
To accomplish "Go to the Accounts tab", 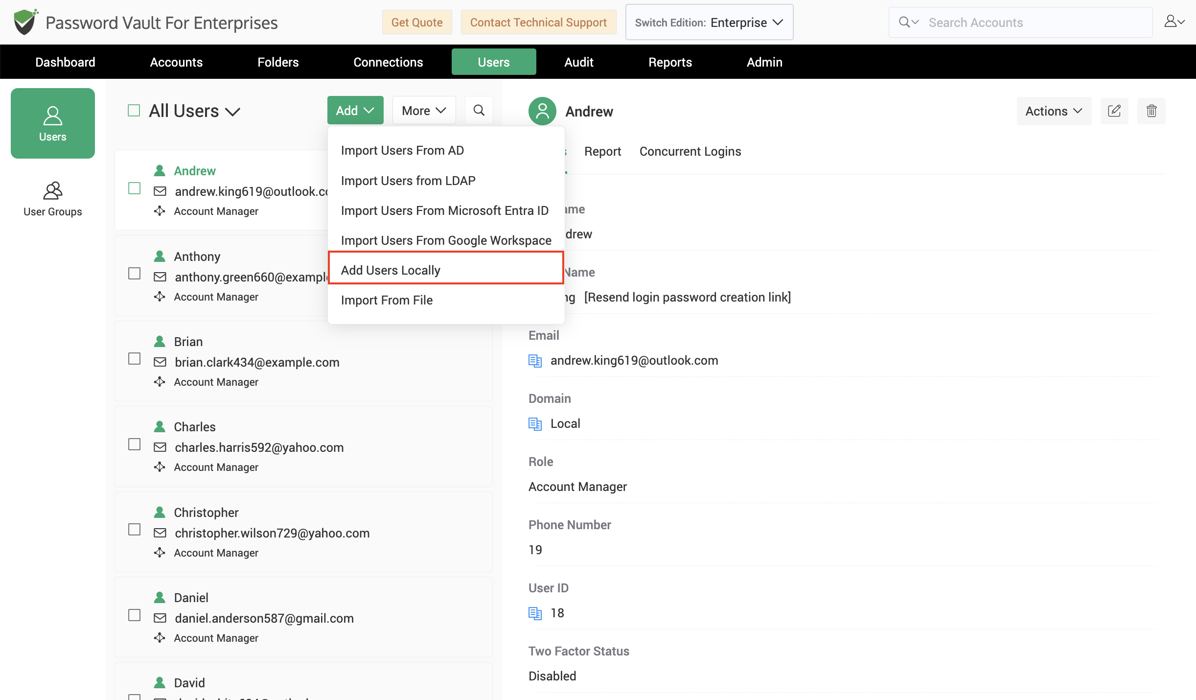I will 176,62.
